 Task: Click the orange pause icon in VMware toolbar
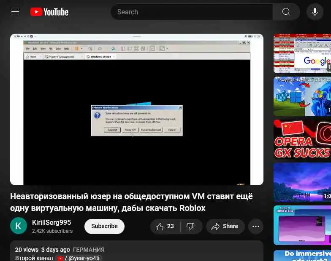click(x=77, y=49)
